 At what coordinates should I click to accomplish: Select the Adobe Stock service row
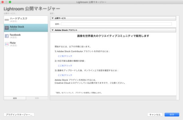point(26,28)
